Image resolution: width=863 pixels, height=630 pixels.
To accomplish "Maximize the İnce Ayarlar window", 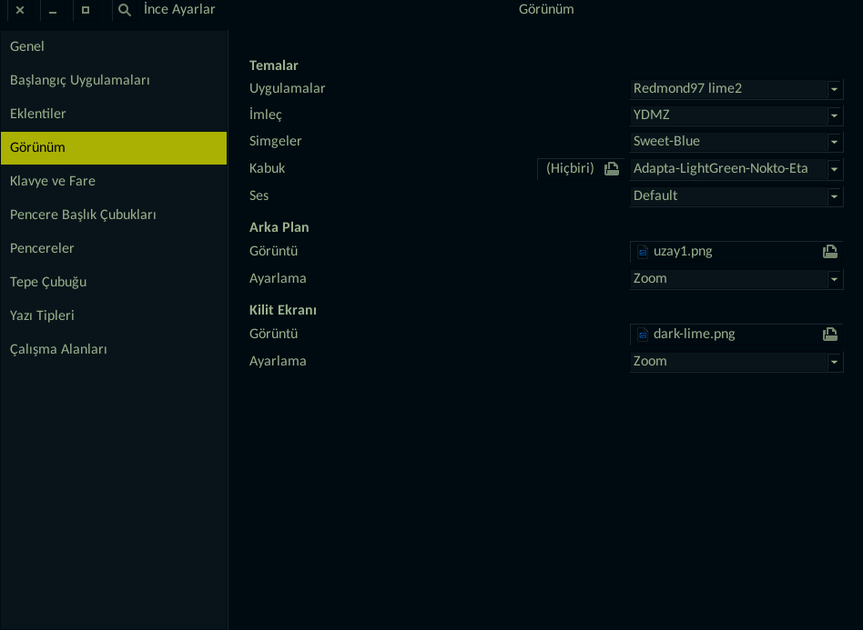I will click(86, 10).
